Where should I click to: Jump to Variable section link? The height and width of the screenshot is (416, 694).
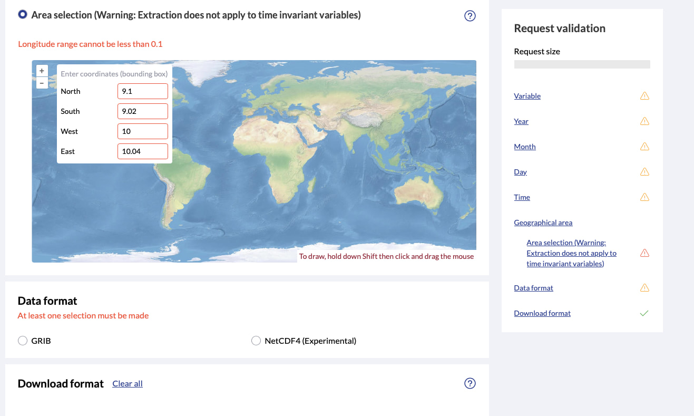527,96
